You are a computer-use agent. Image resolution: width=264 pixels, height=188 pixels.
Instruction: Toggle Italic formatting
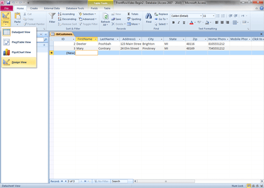pyautogui.click(x=179, y=22)
